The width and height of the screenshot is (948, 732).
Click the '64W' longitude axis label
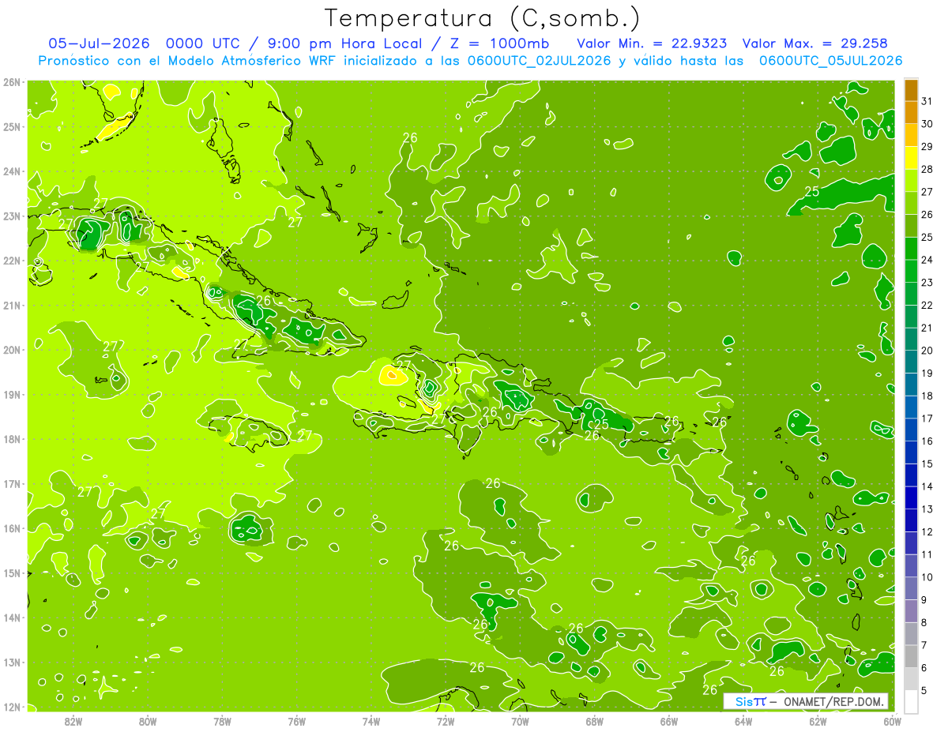tap(743, 721)
